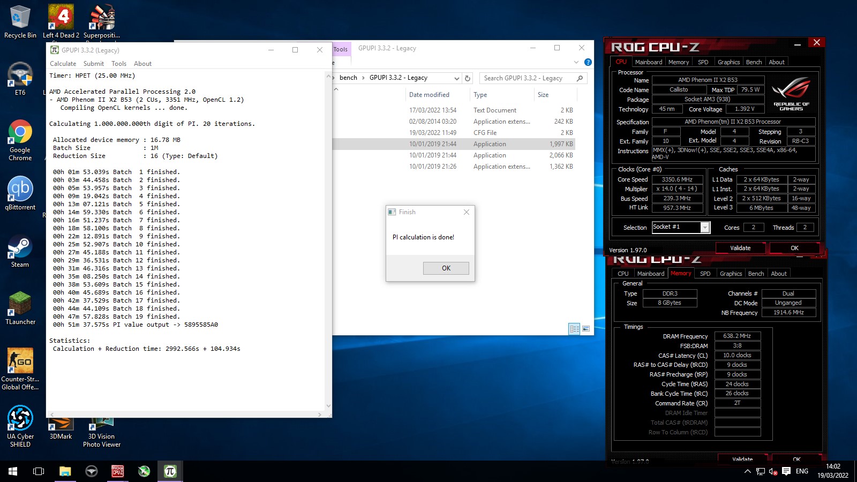Click OK in the Finish dialog
The image size is (857, 482).
[x=446, y=268]
